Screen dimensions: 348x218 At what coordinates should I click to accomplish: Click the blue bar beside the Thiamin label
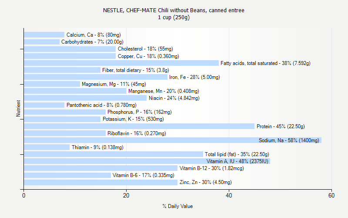click(47, 147)
